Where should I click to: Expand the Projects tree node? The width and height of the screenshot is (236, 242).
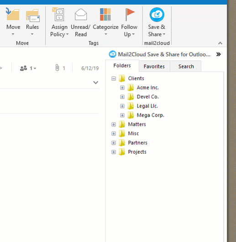coord(114,152)
